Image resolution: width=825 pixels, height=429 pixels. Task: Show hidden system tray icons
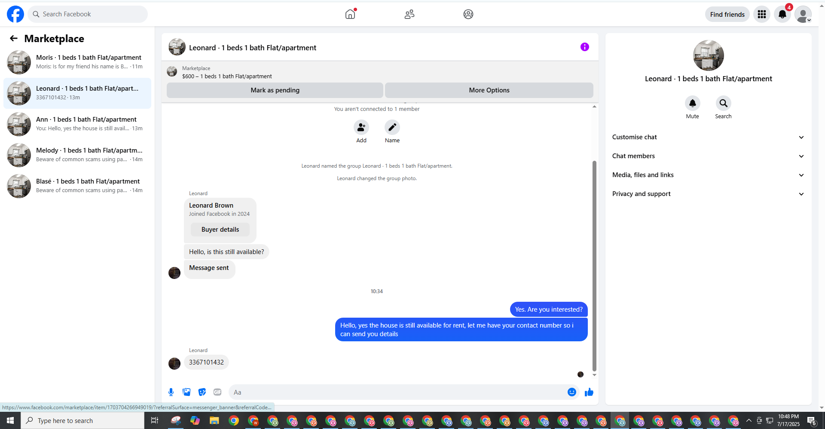749,420
